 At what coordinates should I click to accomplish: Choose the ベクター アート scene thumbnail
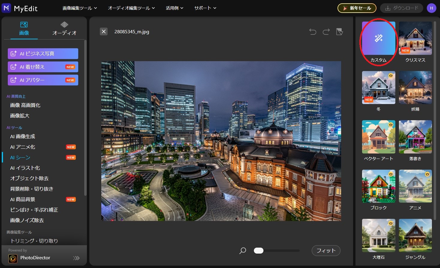coord(379,137)
